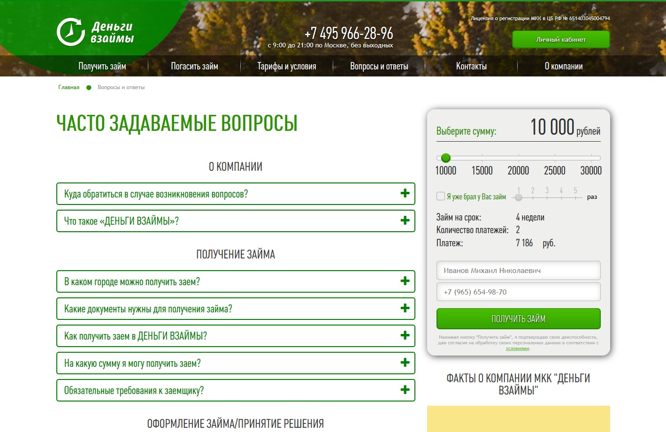Expand 'Какие документы нужны для получения займа?'
This screenshot has width=666, height=432.
click(236, 309)
